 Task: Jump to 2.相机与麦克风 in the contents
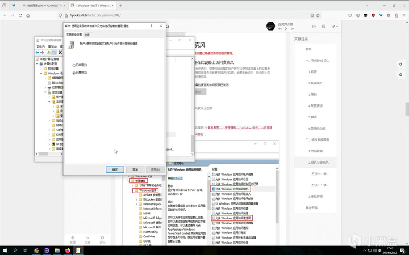318,163
